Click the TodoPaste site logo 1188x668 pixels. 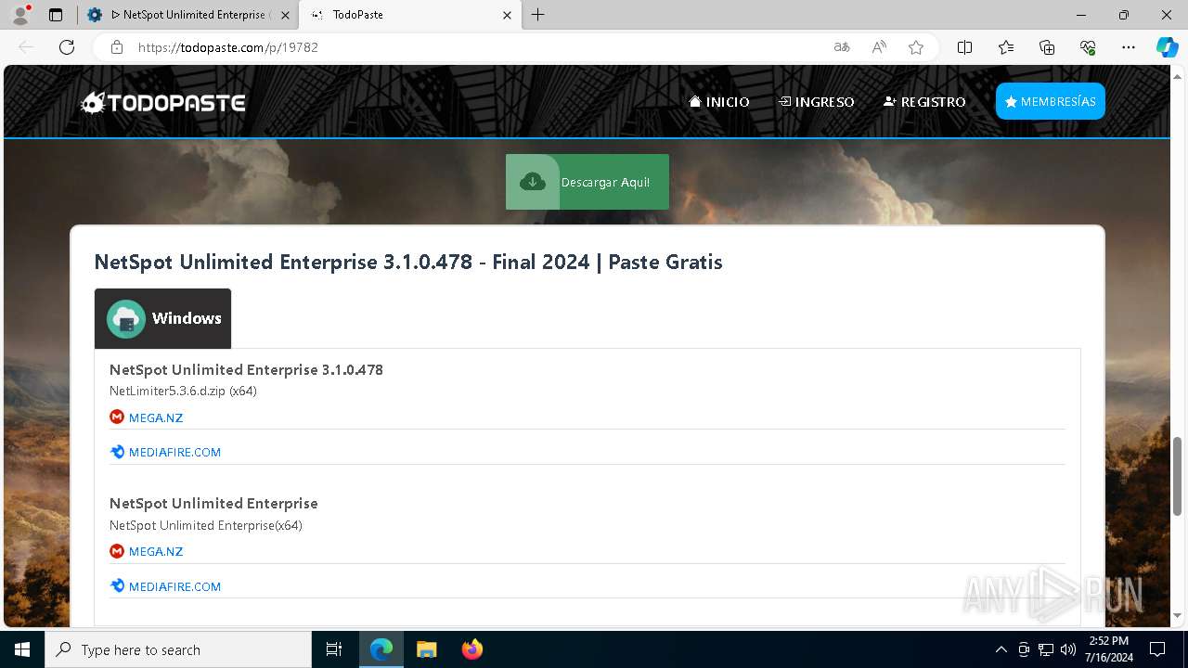(x=163, y=102)
